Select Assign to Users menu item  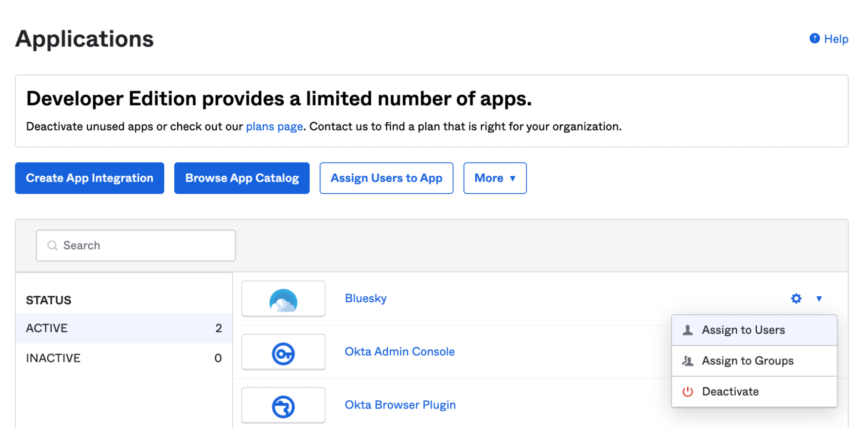point(754,330)
